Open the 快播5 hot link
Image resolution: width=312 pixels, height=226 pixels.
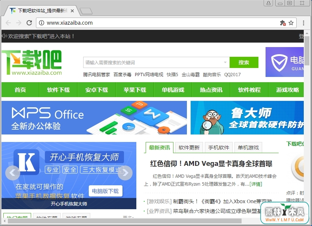(172, 75)
